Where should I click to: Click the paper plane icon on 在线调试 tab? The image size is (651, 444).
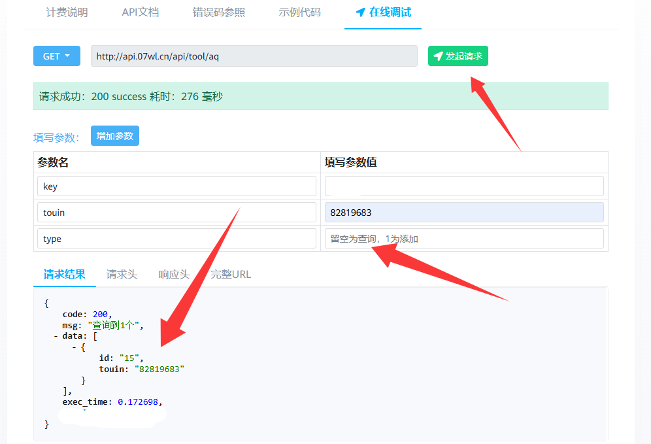360,12
